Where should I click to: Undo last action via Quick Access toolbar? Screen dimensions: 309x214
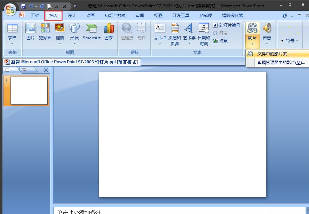click(x=31, y=6)
